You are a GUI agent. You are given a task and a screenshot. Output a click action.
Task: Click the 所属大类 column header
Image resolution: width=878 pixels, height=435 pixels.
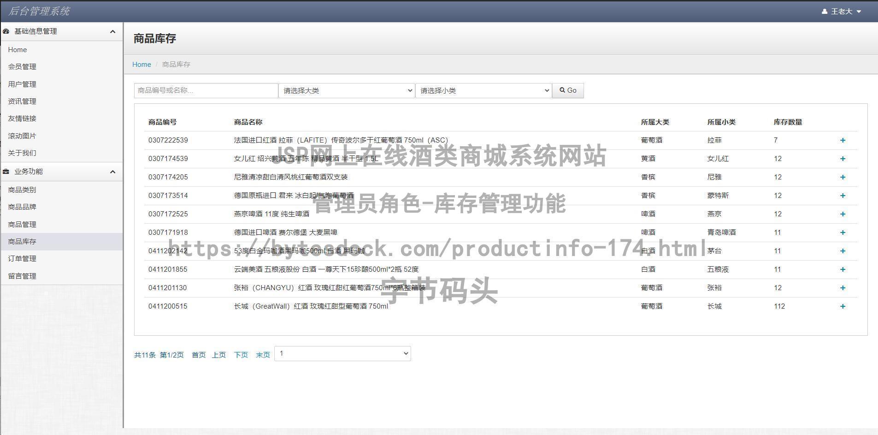coord(655,122)
